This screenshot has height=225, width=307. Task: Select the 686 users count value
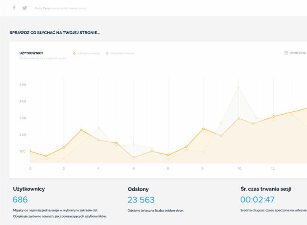[20, 200]
